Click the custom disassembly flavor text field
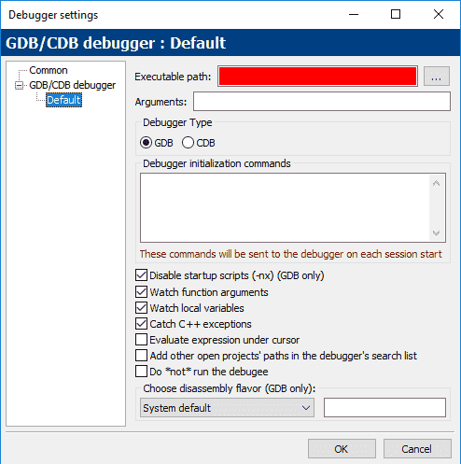 click(384, 408)
